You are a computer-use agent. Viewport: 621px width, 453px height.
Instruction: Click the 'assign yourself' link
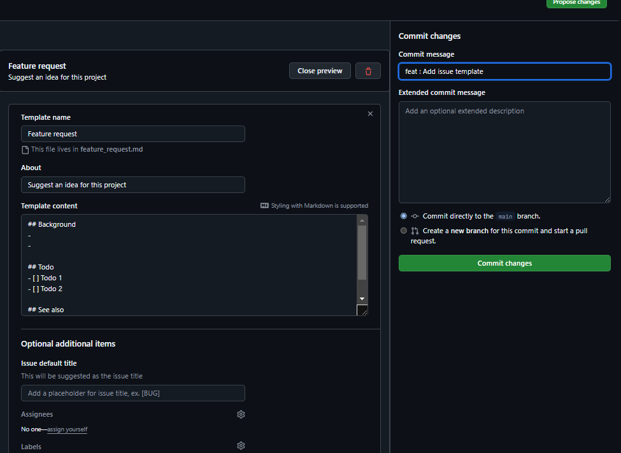point(68,429)
